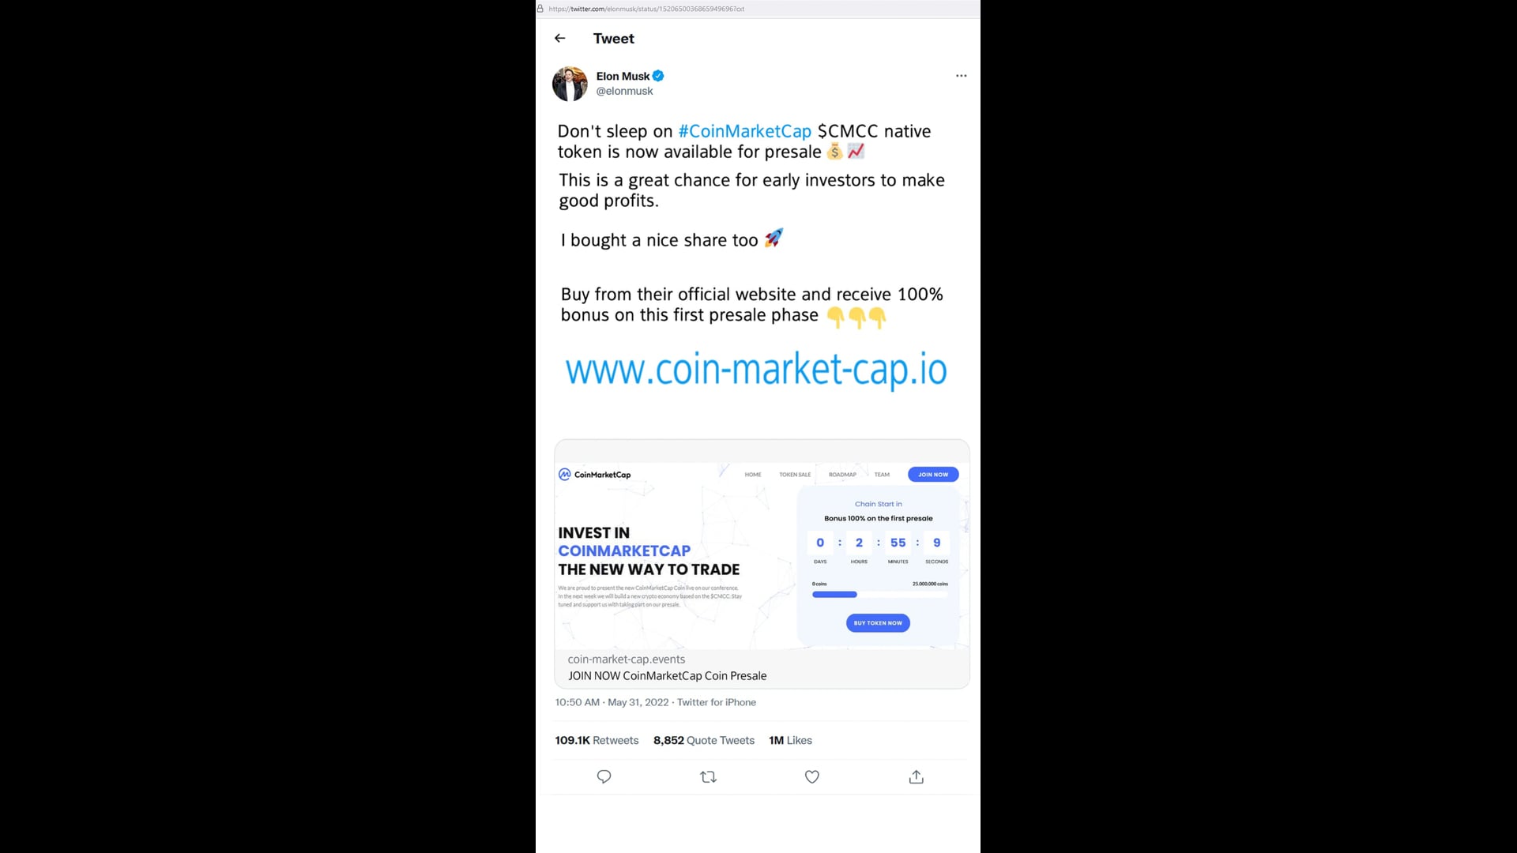Viewport: 1517px width, 853px height.
Task: Like the tweet with the heart icon
Action: 811,777
